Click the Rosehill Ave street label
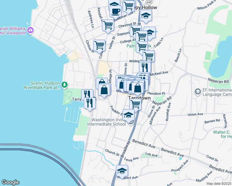Image resolution: width=232 pixels, height=186 pixels. coord(168,112)
